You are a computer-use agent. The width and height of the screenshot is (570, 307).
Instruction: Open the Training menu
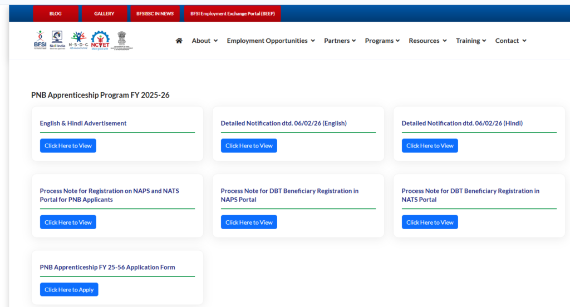coord(471,41)
